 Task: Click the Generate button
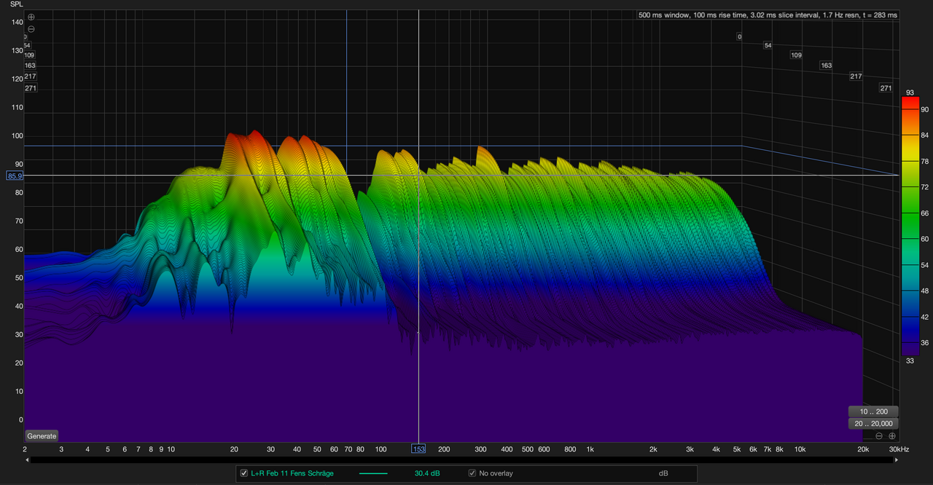coord(42,436)
